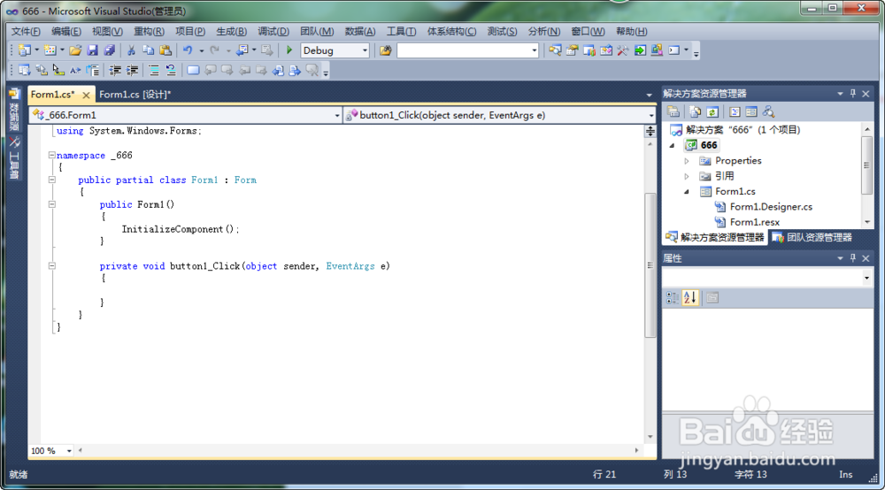Click the Copy icon in toolbar
The width and height of the screenshot is (885, 490).
tap(149, 50)
